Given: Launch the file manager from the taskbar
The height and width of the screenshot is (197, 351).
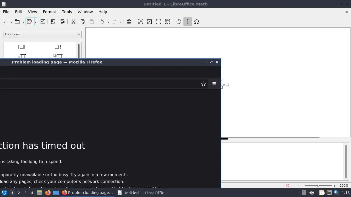Looking at the screenshot, I should (x=39, y=193).
